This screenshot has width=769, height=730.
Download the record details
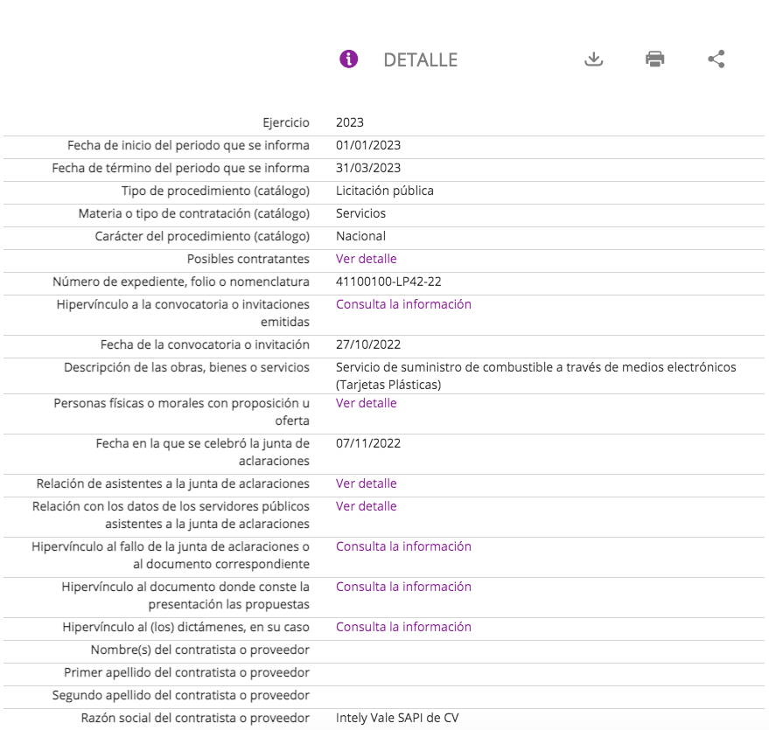click(594, 59)
